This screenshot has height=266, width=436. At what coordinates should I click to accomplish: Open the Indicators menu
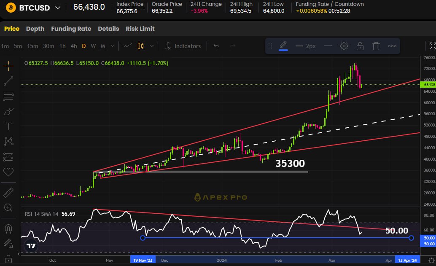(183, 46)
